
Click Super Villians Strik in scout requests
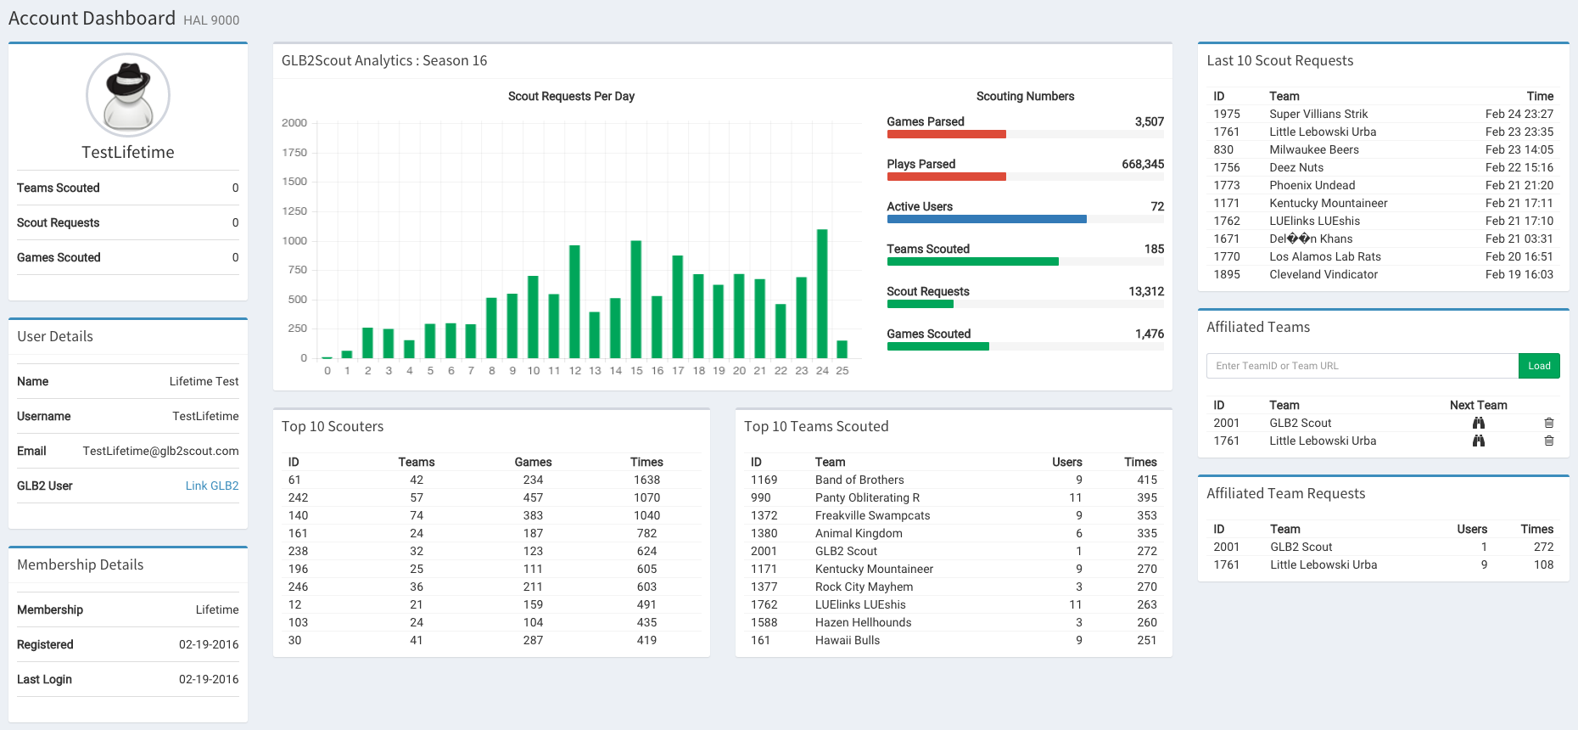pos(1318,114)
